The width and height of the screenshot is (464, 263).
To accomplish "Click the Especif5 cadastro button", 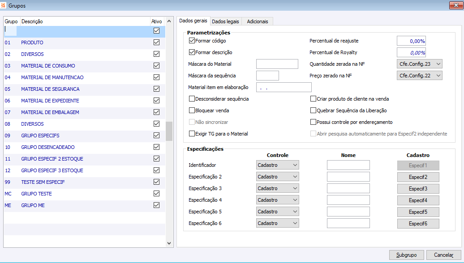I will click(x=418, y=212).
